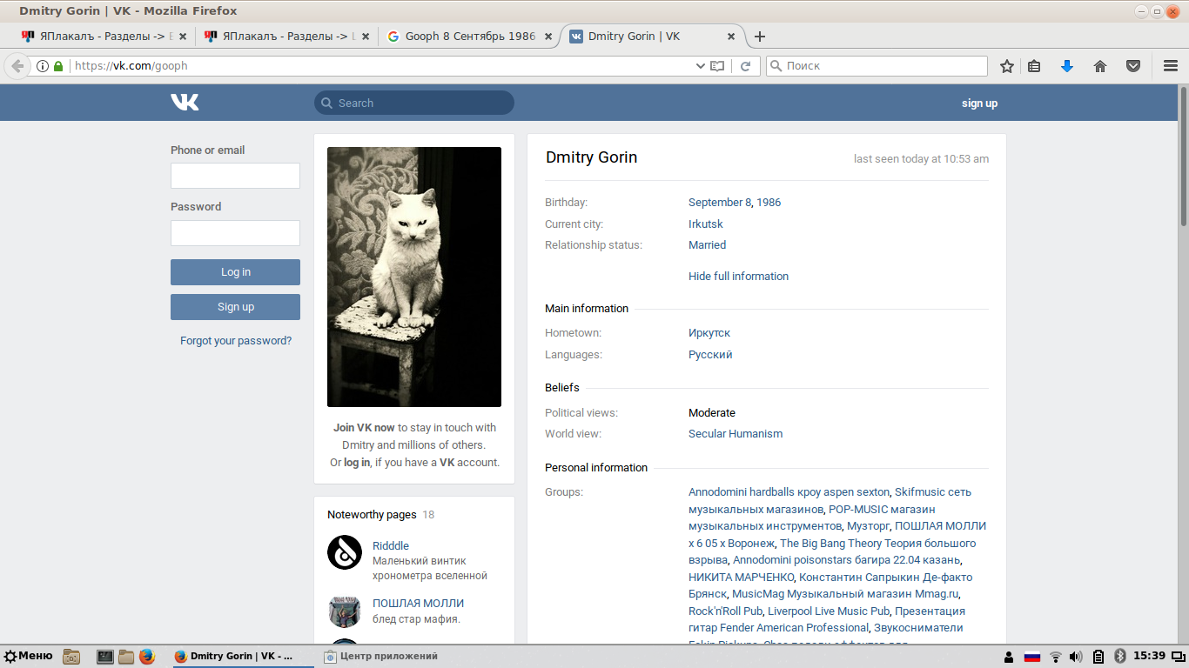This screenshot has height=668, width=1189.
Task: Show site information via the circled i icon
Action: (42, 66)
